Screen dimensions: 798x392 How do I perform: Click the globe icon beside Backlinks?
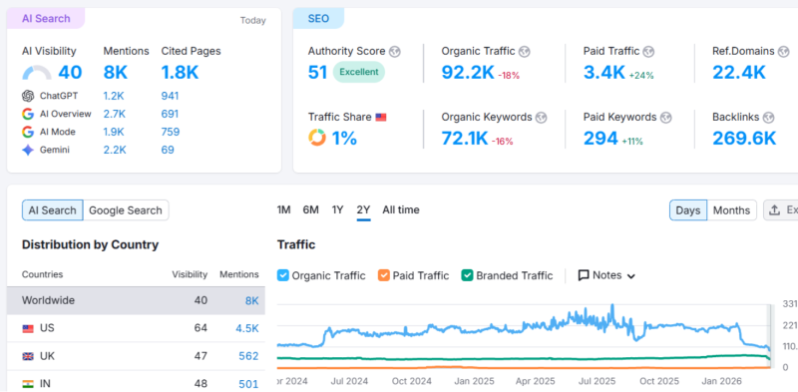(768, 118)
